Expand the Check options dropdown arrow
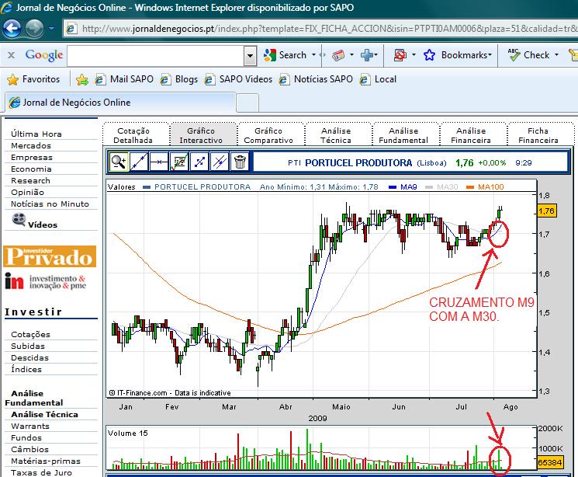Screen dimensions: 578x477 click(556, 54)
